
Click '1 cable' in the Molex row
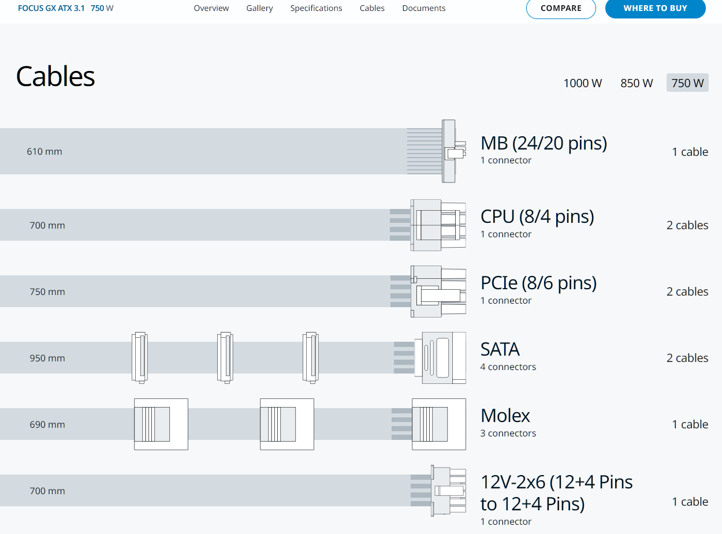point(690,424)
